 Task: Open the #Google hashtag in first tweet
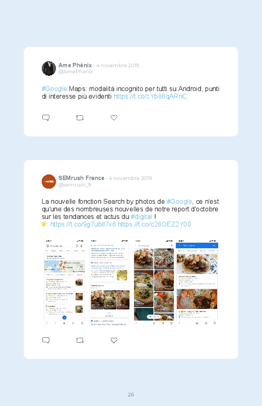tap(54, 89)
